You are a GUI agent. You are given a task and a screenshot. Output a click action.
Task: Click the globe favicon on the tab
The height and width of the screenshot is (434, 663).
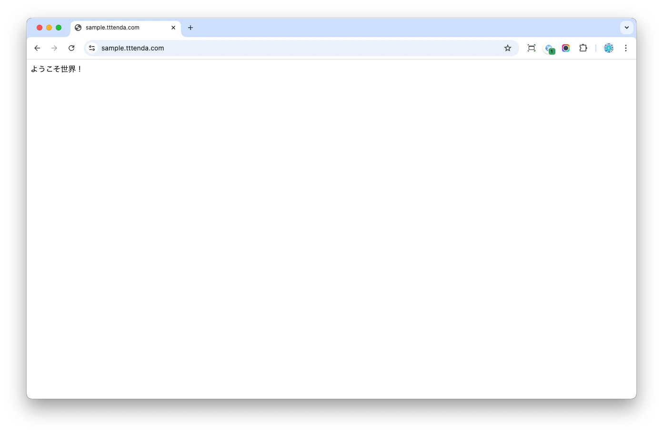point(78,28)
